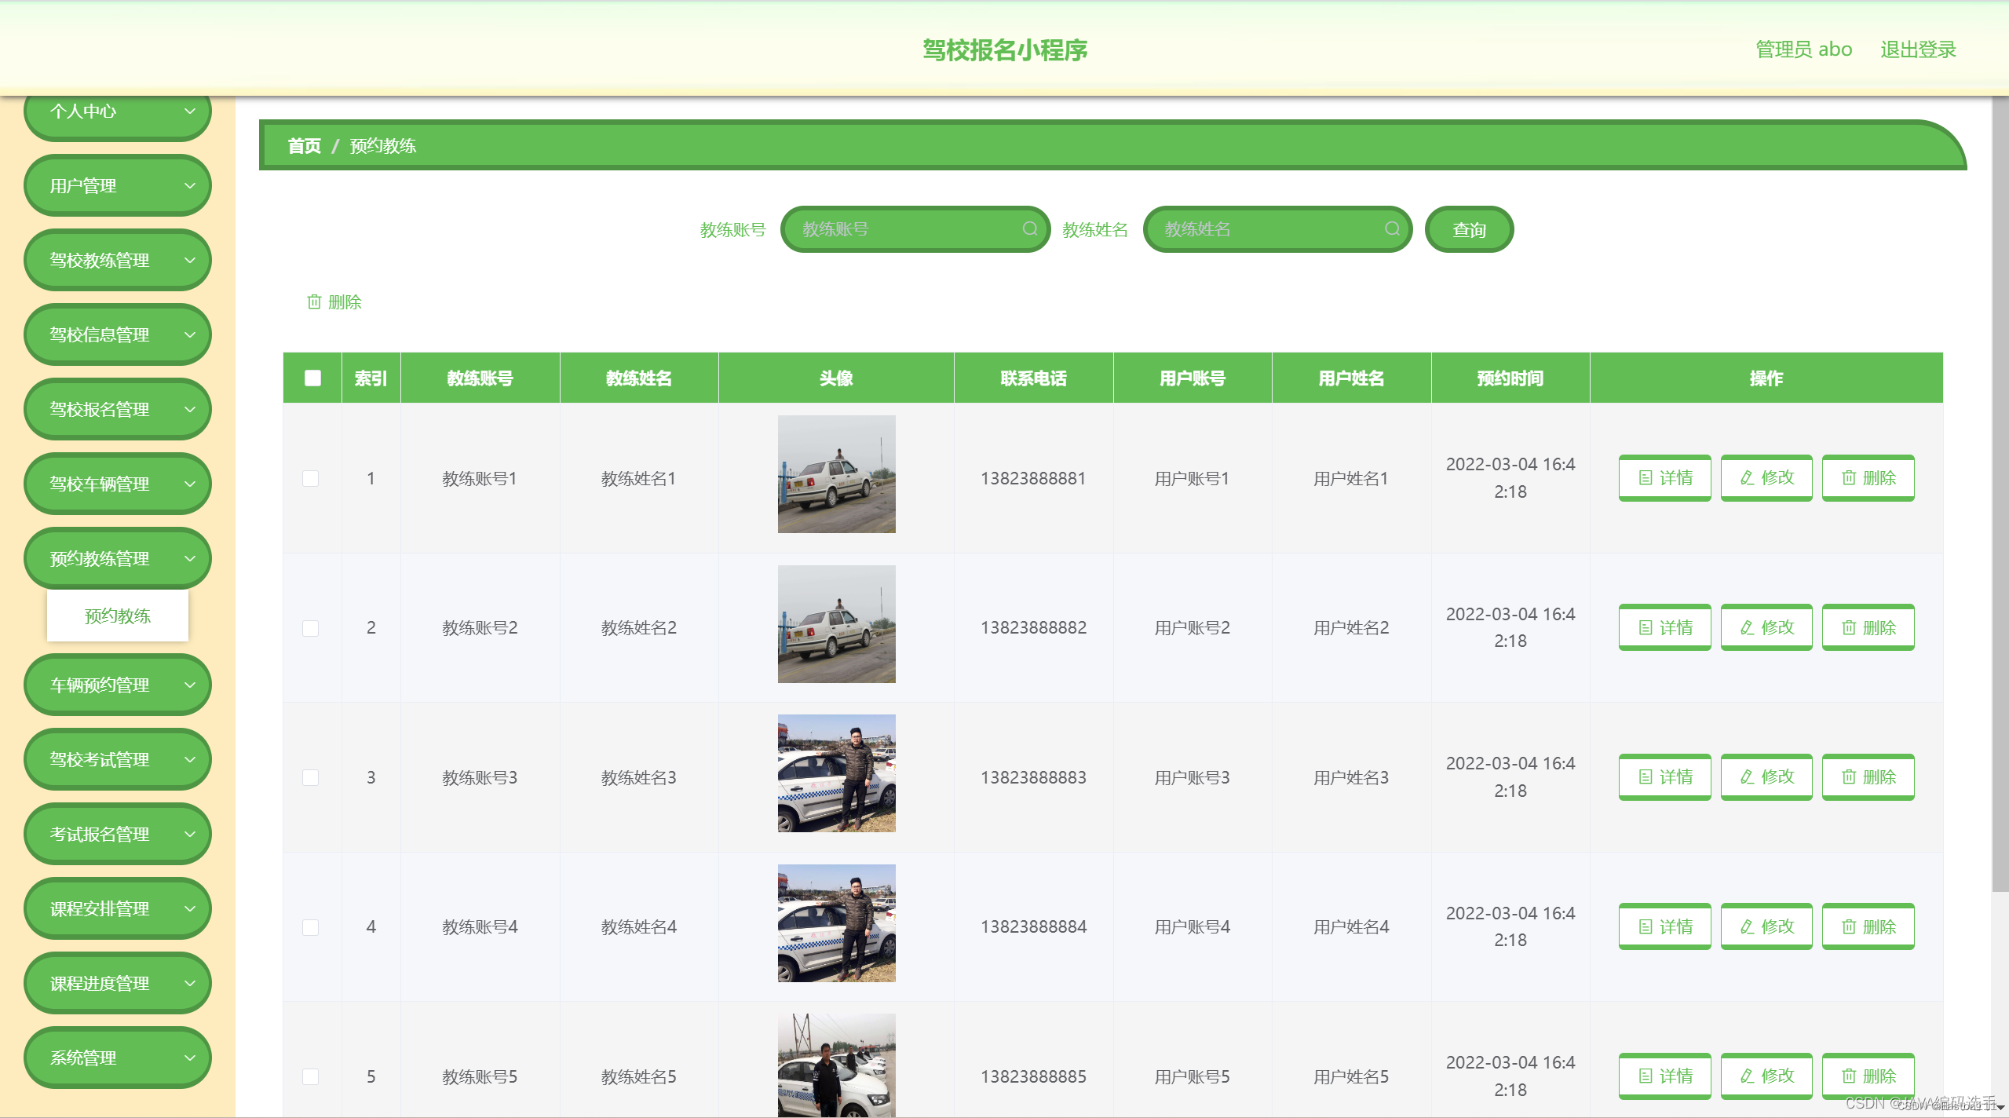The height and width of the screenshot is (1118, 2009).
Task: Click the 预约时间 column header
Action: coord(1510,378)
